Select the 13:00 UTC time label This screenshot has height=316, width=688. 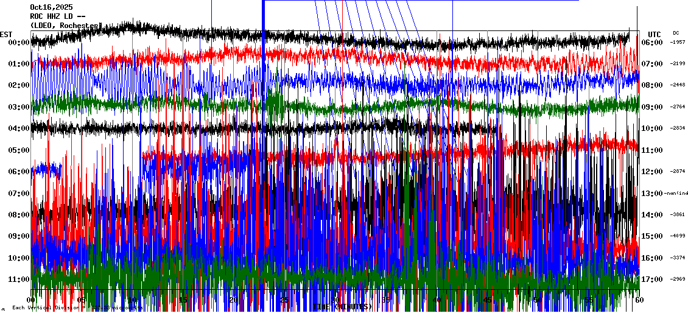651,194
